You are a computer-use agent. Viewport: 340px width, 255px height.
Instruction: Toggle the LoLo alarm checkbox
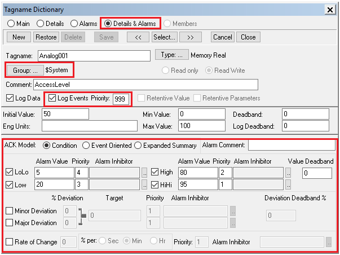pos(10,172)
